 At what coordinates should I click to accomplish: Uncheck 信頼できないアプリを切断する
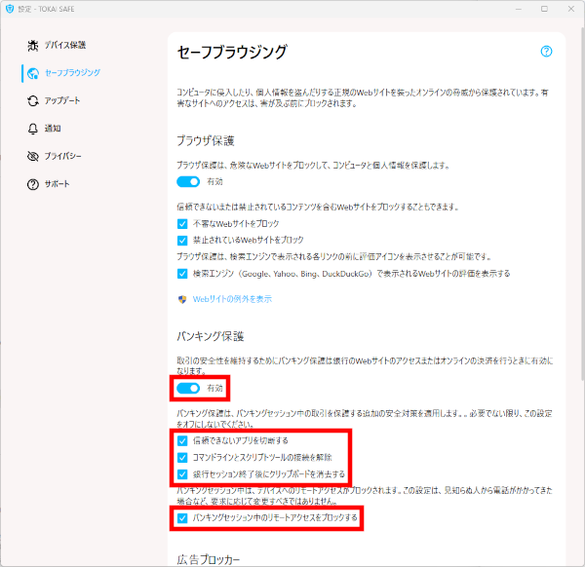[182, 441]
